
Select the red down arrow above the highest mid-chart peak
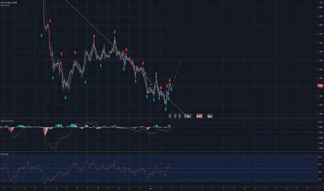coord(115,32)
